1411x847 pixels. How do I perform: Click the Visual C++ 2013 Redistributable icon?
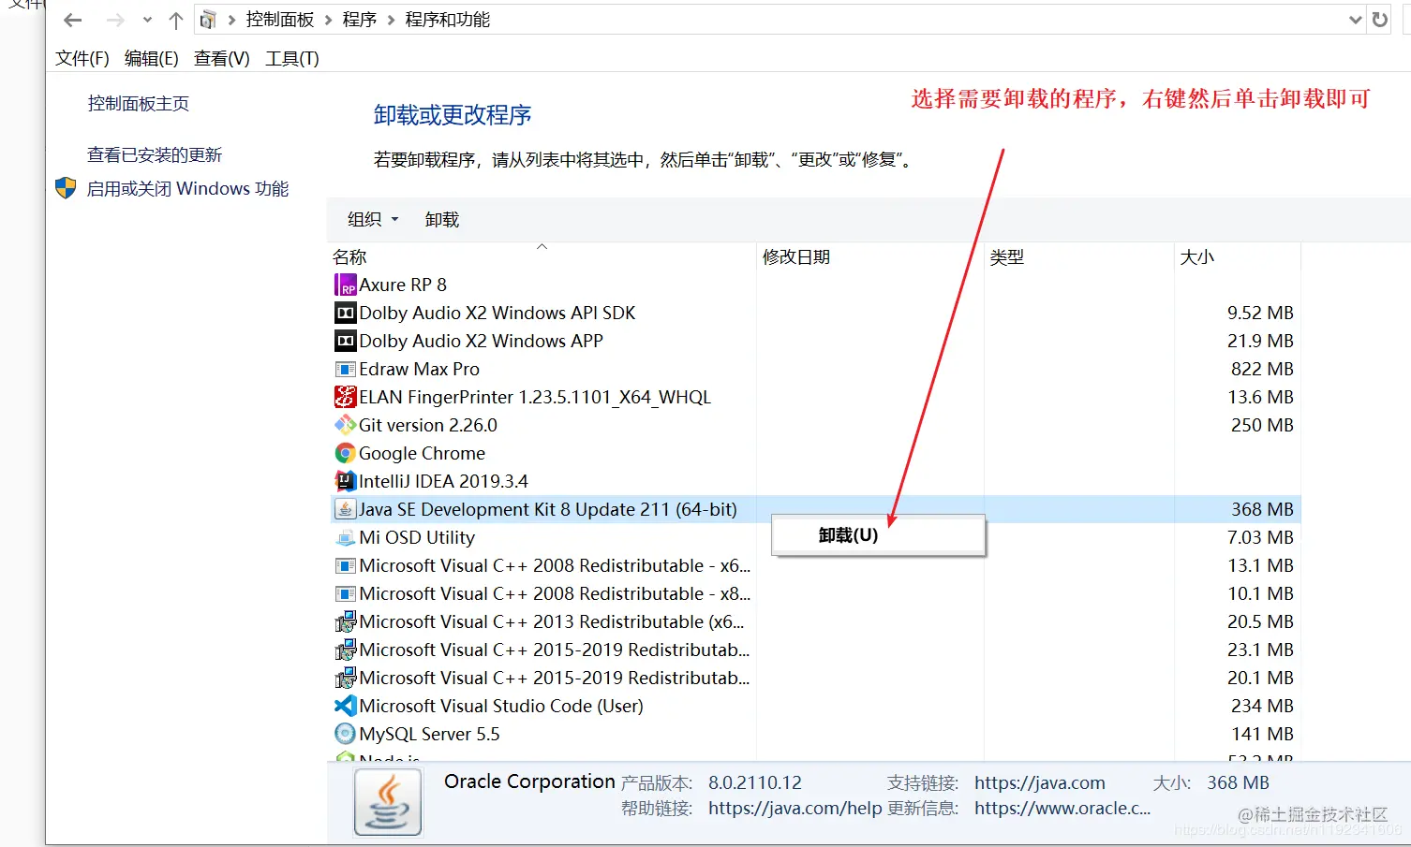point(346,621)
